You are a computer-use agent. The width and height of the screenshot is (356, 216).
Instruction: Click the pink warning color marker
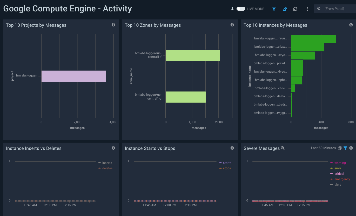click(332, 163)
